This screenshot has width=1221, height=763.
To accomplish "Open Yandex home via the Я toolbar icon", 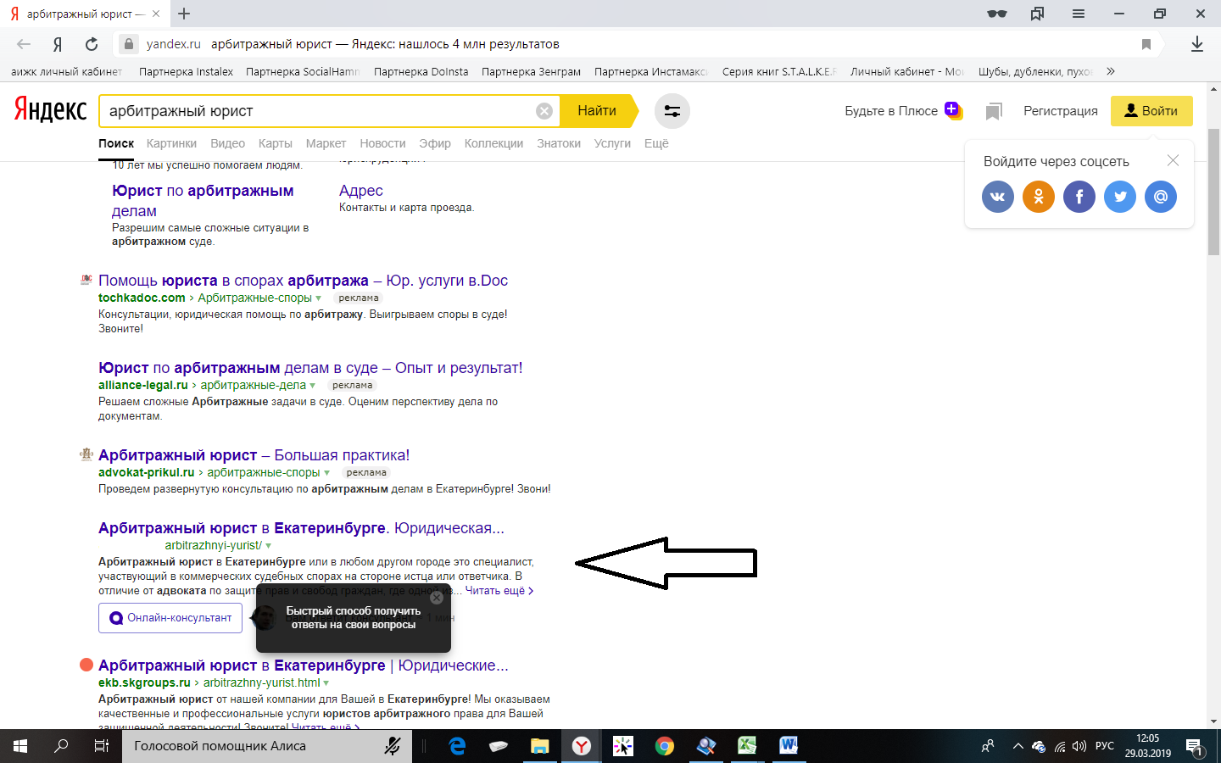I will point(58,44).
